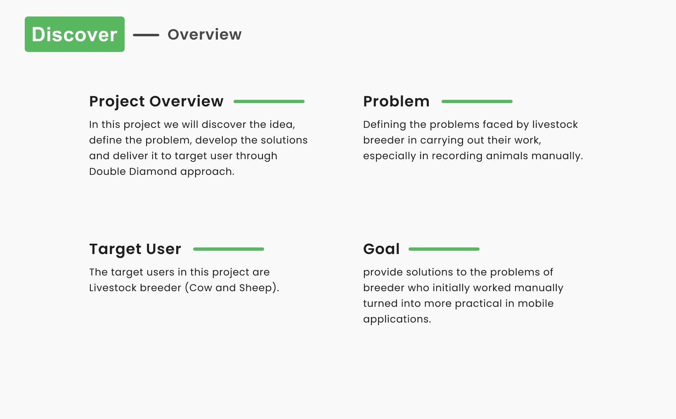This screenshot has height=419, width=676.
Task: Click the Problem heading
Action: 396,101
